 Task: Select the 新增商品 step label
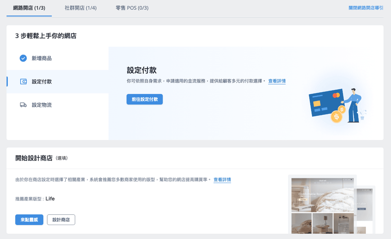42,58
